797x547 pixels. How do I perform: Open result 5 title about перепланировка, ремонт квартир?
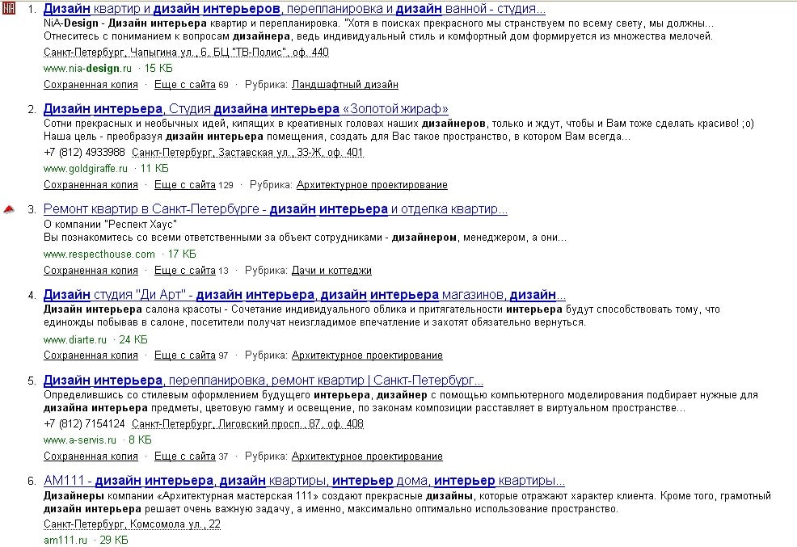(x=264, y=380)
